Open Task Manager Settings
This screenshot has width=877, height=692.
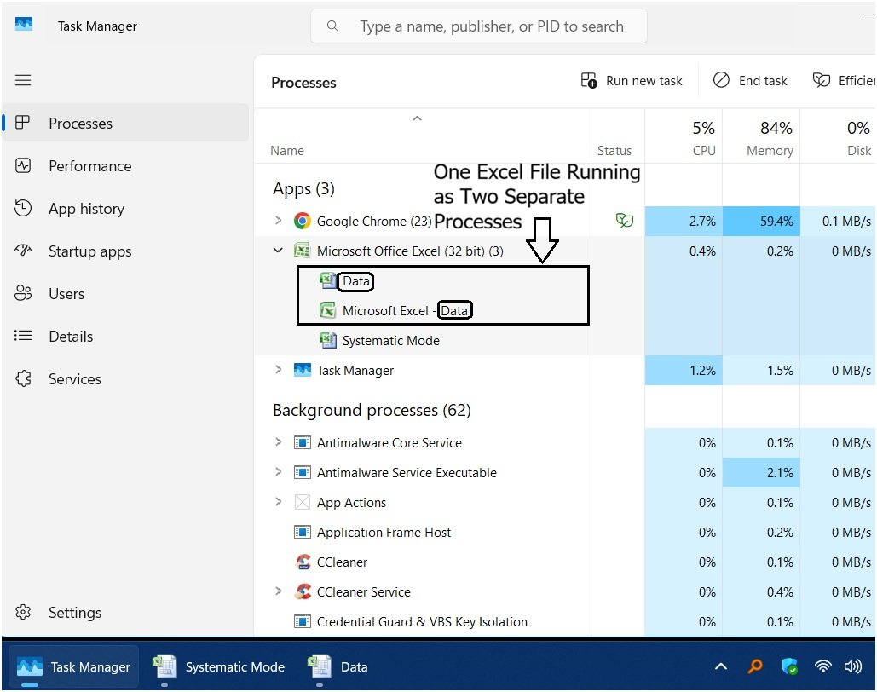coord(125,612)
